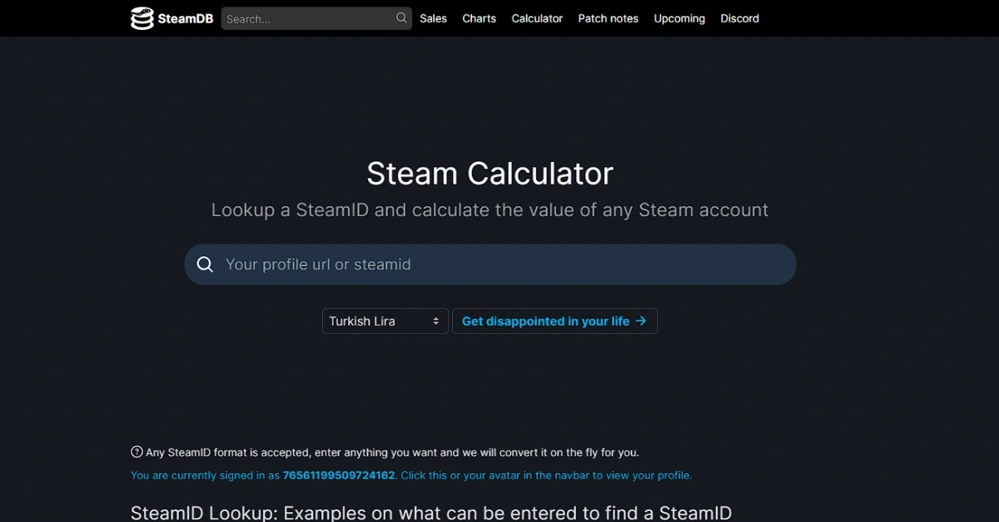999x522 pixels.
Task: Open the Sales page
Action: (x=433, y=17)
